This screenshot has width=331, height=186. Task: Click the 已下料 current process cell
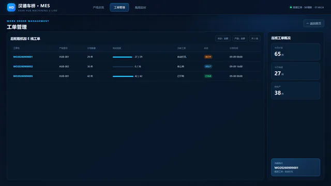click(x=180, y=76)
